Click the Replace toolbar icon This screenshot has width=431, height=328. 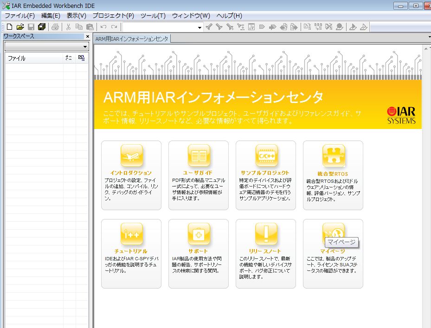[240, 26]
